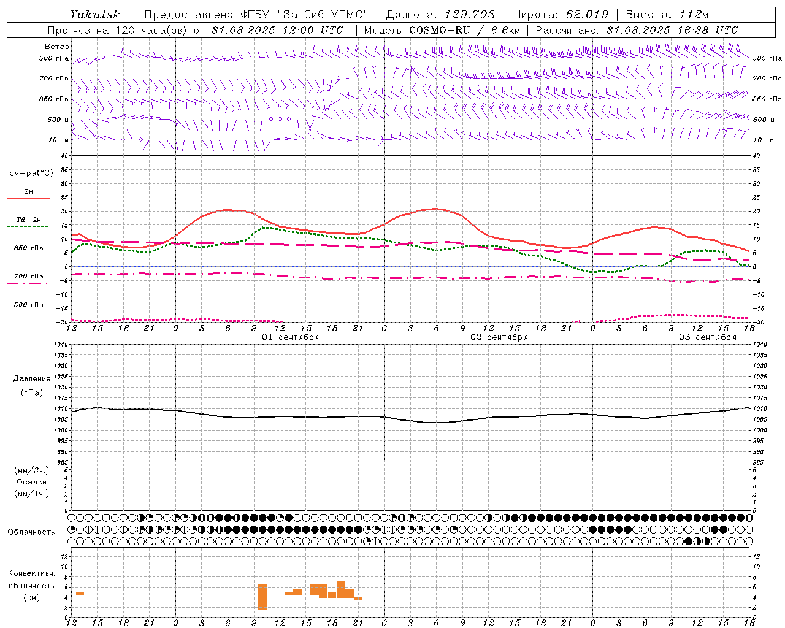This screenshot has width=785, height=628.
Task: Click the '01 сентября' date label
Action: point(291,337)
